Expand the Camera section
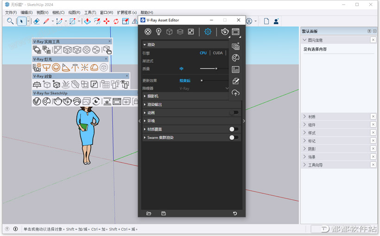Image resolution: width=380 pixels, height=236 pixels. pos(145,96)
